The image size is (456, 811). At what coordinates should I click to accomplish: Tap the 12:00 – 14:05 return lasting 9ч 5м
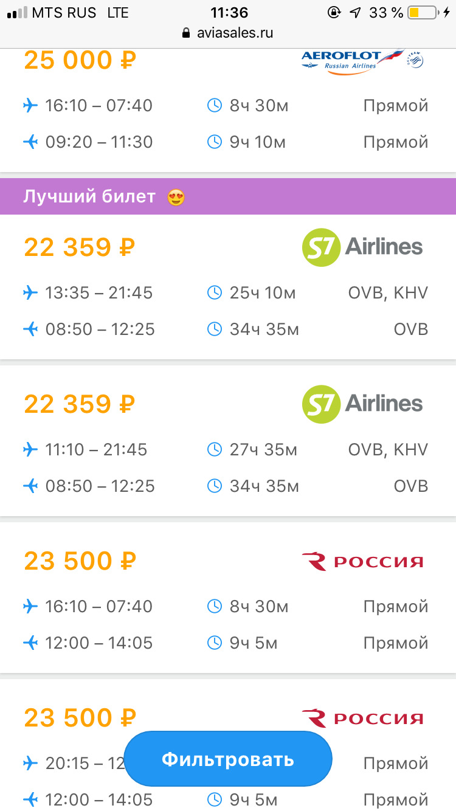99,643
